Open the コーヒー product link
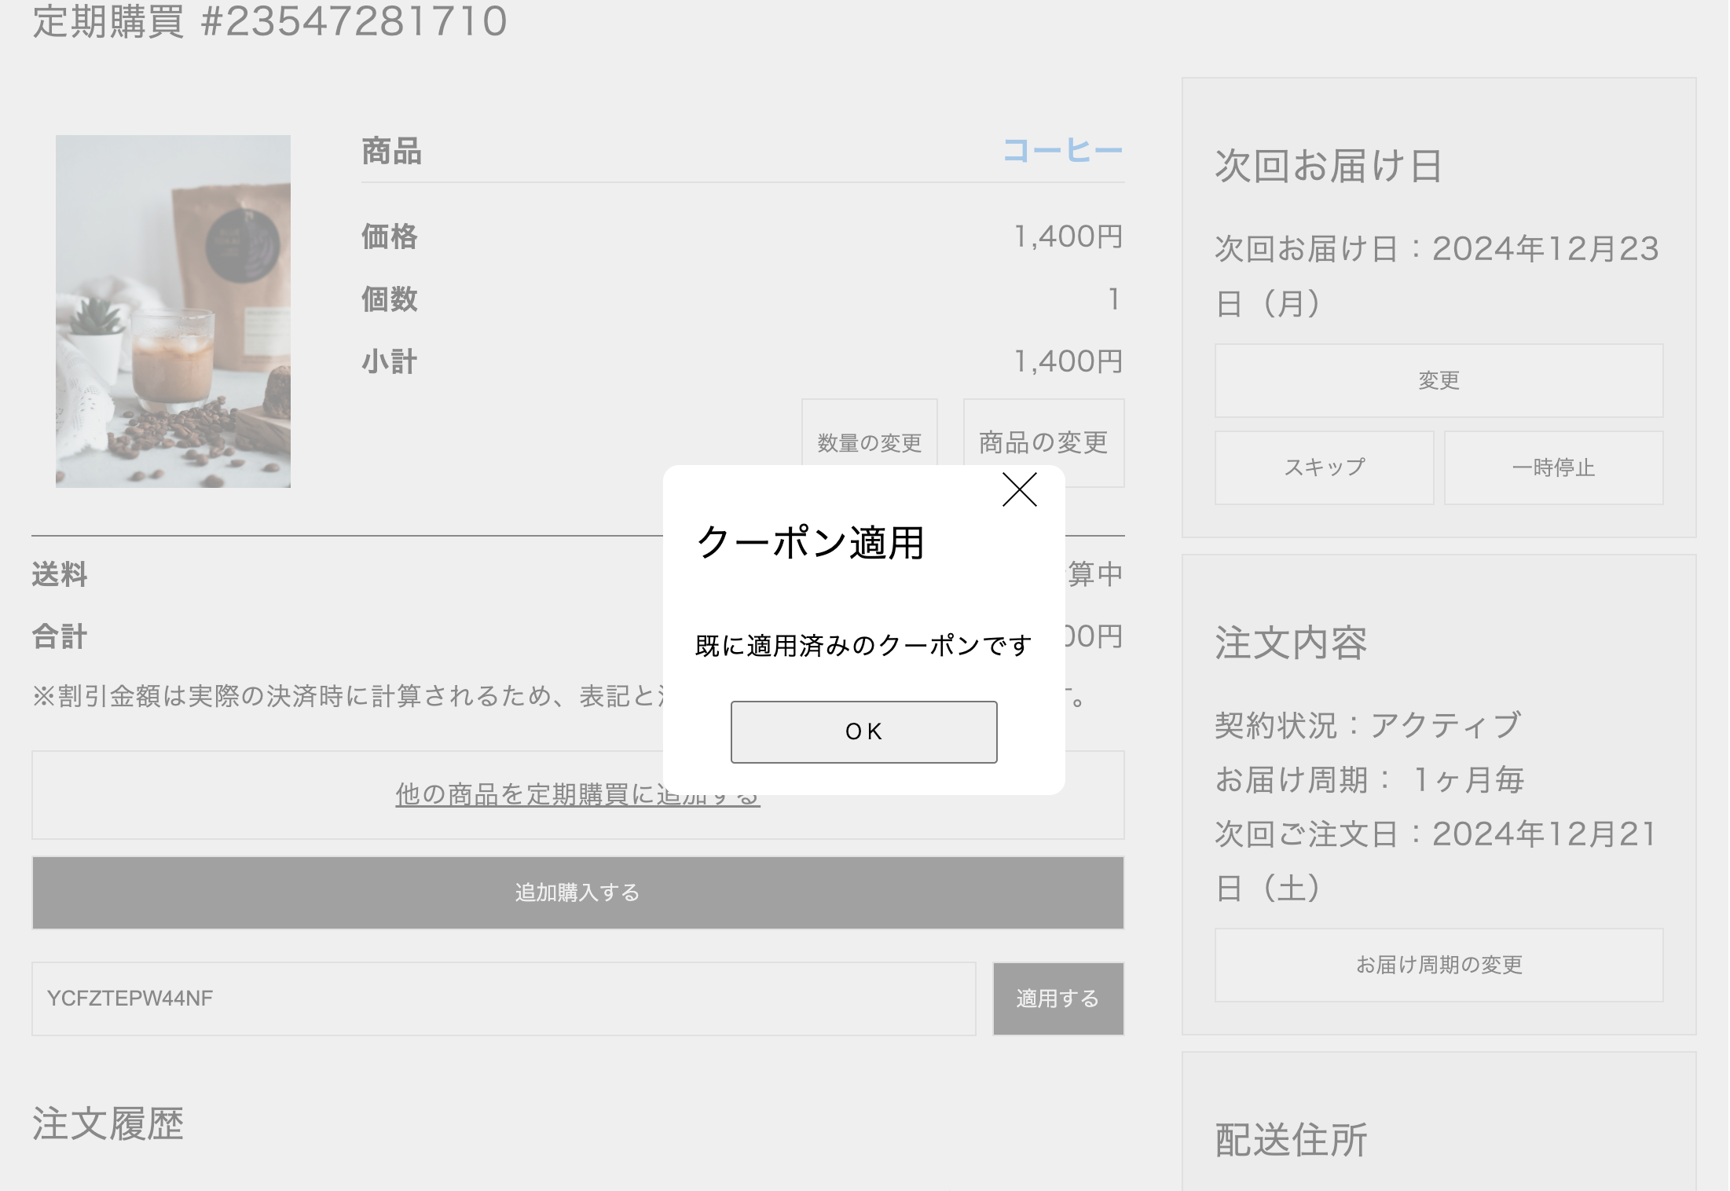The image size is (1730, 1191). (1062, 151)
